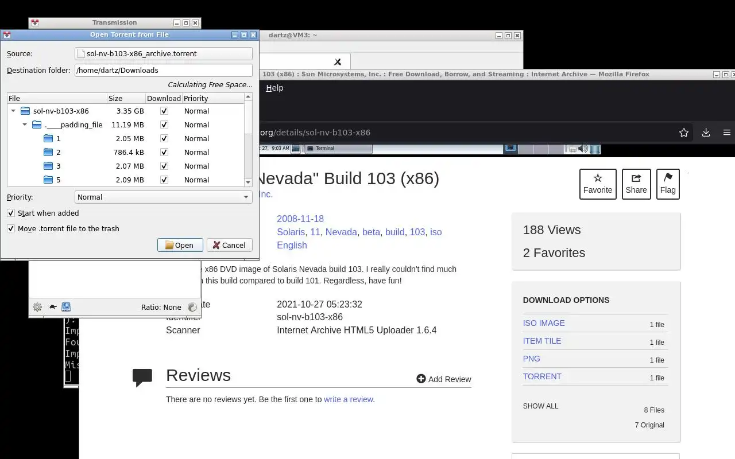Viewport: 735px width, 459px height.
Task: Open Firefox hamburger application menu
Action: tap(726, 133)
